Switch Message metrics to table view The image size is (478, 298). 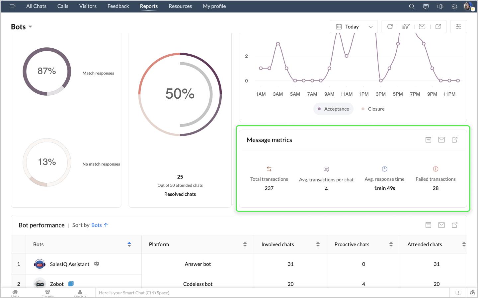tap(428, 140)
